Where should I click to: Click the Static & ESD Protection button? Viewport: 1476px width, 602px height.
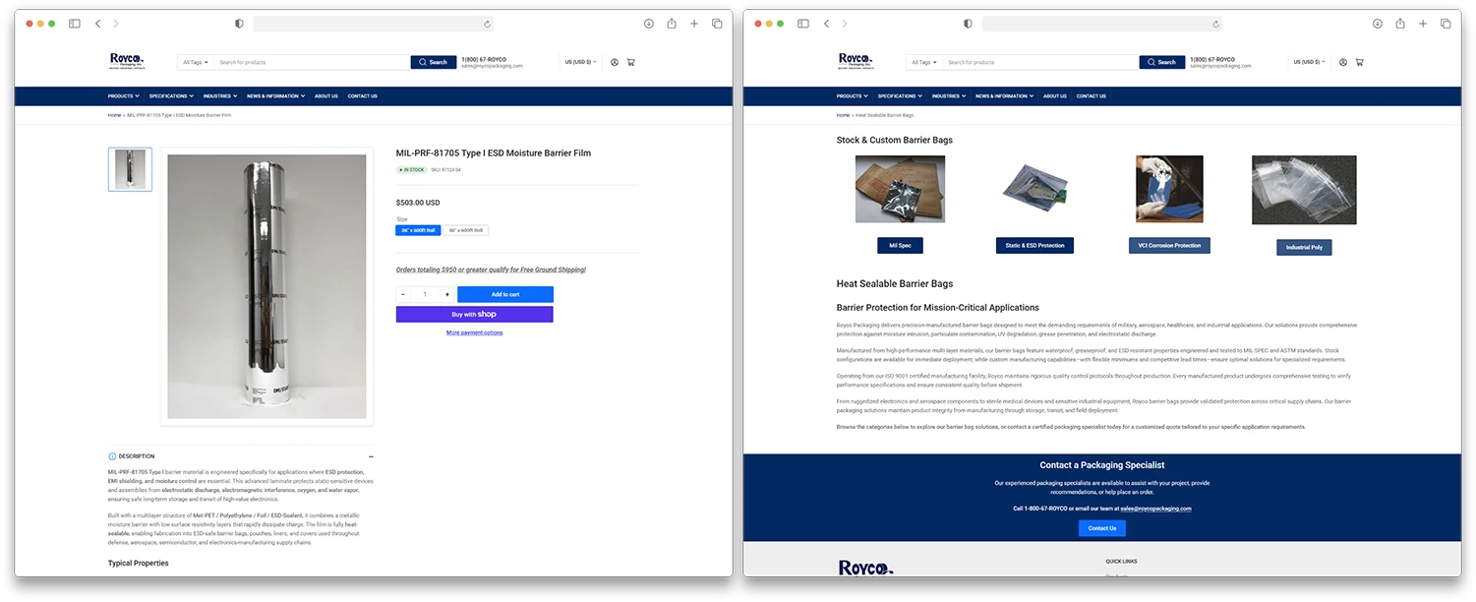tap(1034, 245)
